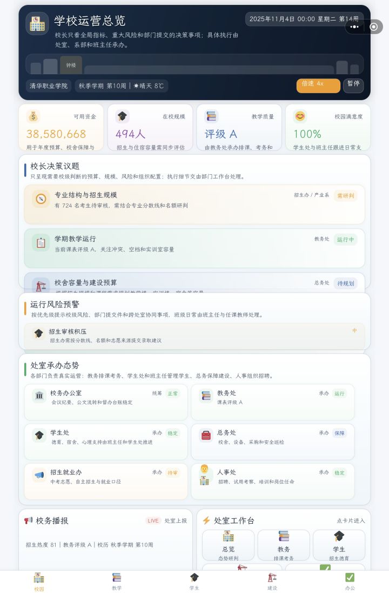The height and width of the screenshot is (593, 389).
Task: Open the 总览 workbench card
Action: tap(228, 545)
